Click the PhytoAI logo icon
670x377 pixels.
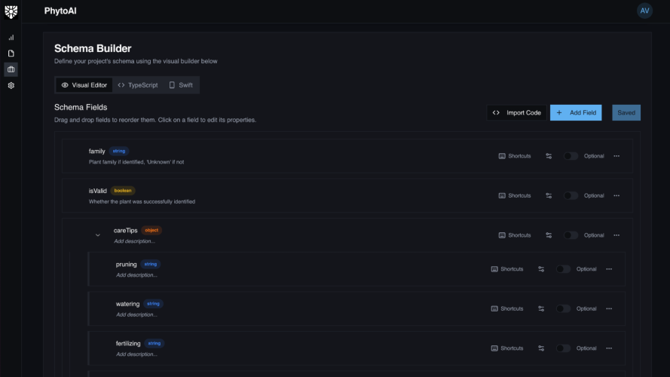pyautogui.click(x=11, y=11)
